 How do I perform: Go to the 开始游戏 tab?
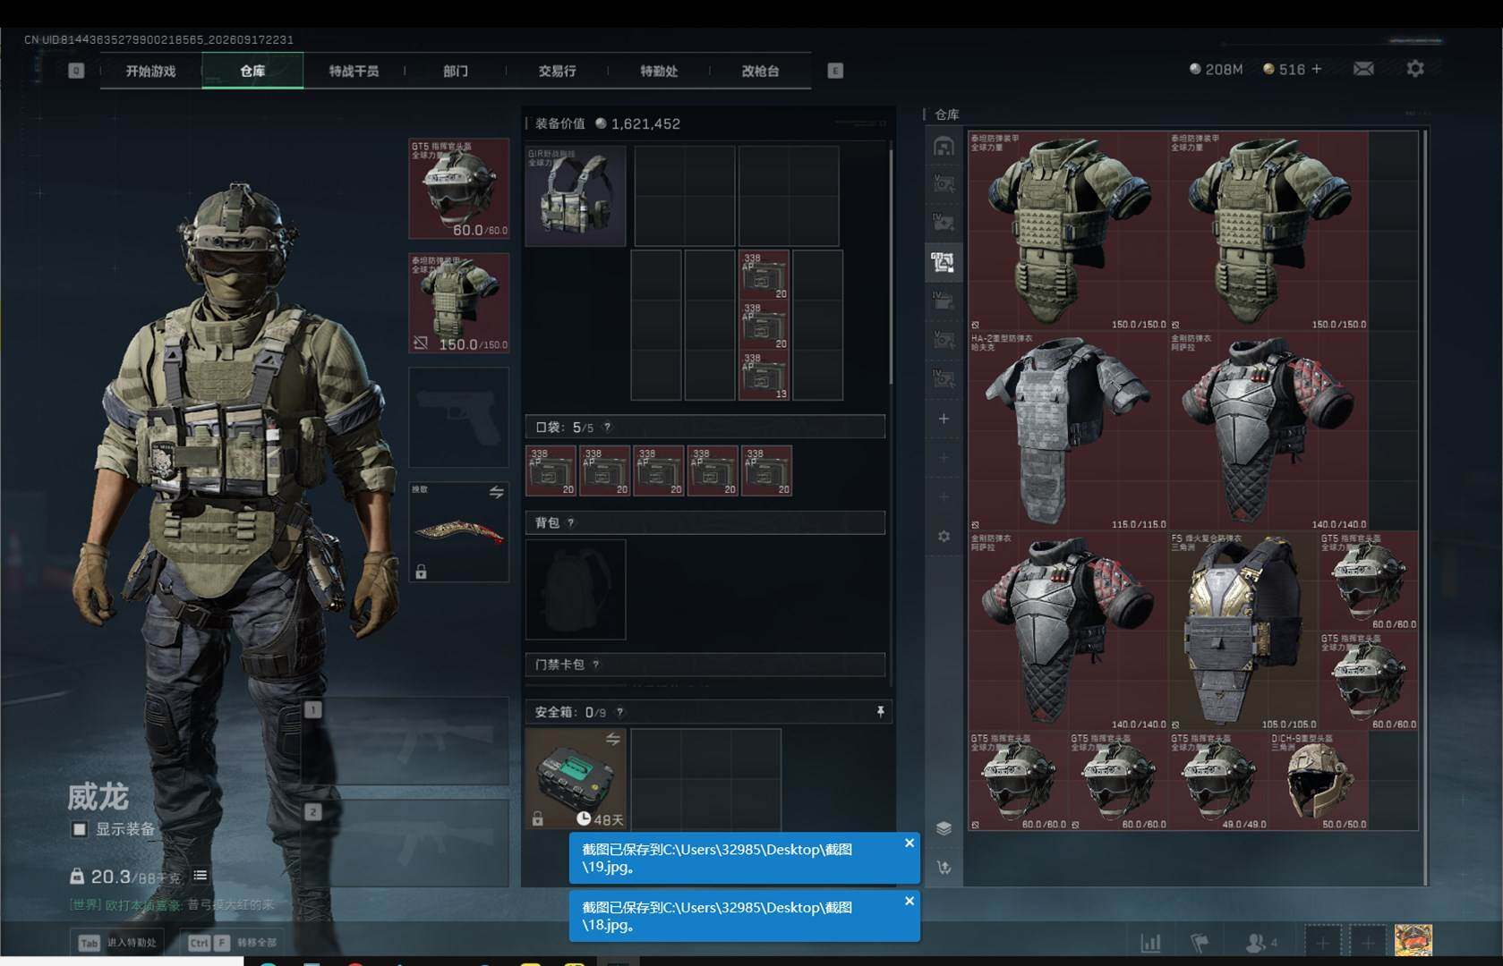click(x=150, y=71)
